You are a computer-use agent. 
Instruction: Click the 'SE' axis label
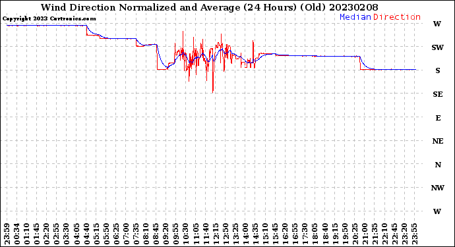point(438,94)
